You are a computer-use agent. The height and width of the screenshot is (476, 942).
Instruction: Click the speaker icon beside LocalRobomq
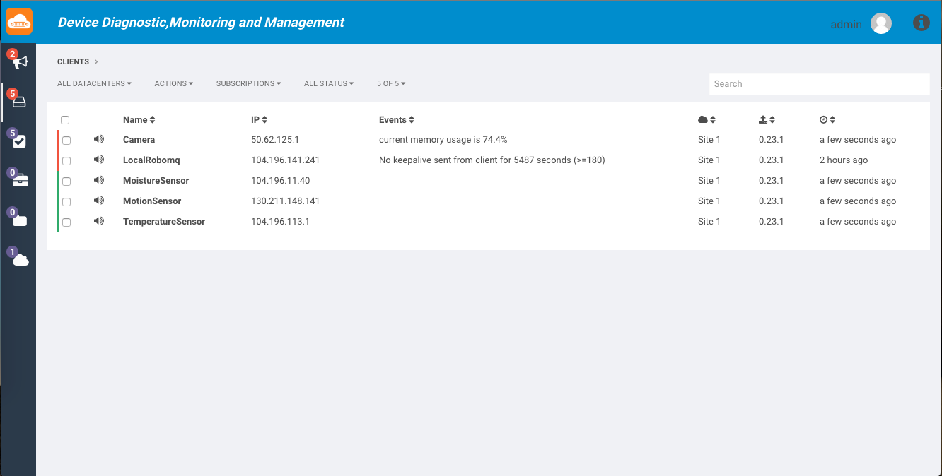(x=99, y=160)
